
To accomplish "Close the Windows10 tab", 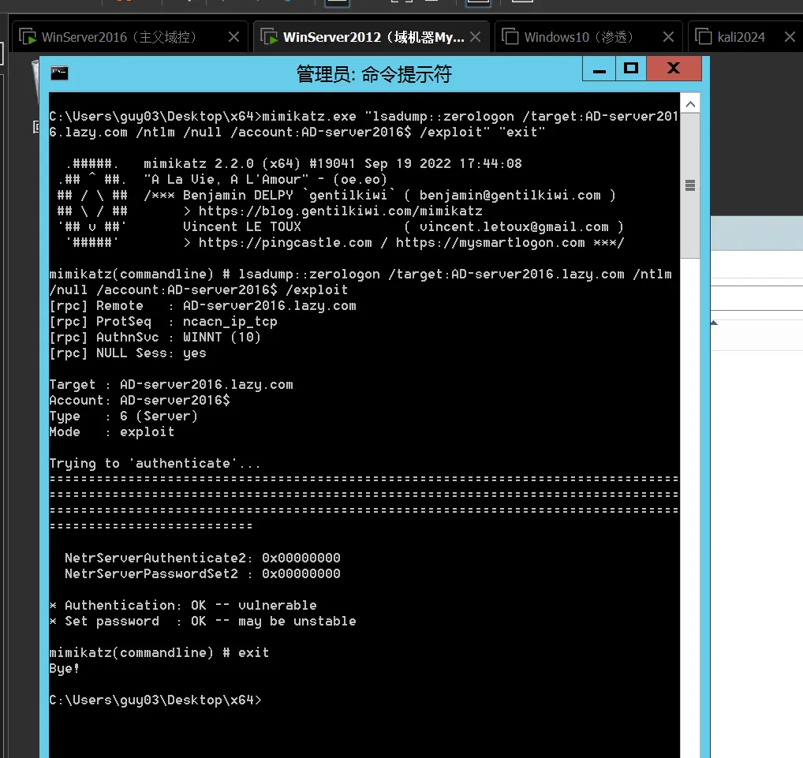I will coord(668,37).
